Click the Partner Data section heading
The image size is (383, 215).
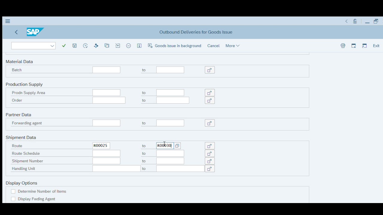click(18, 115)
